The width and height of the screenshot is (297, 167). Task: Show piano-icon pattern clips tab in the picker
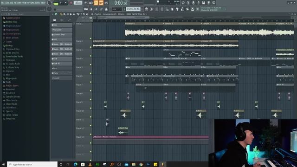[55, 20]
